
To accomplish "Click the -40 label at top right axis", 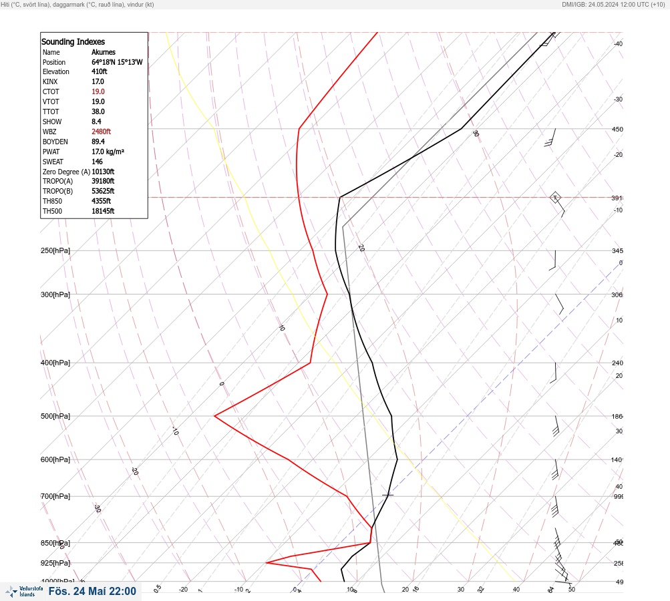I will point(618,43).
